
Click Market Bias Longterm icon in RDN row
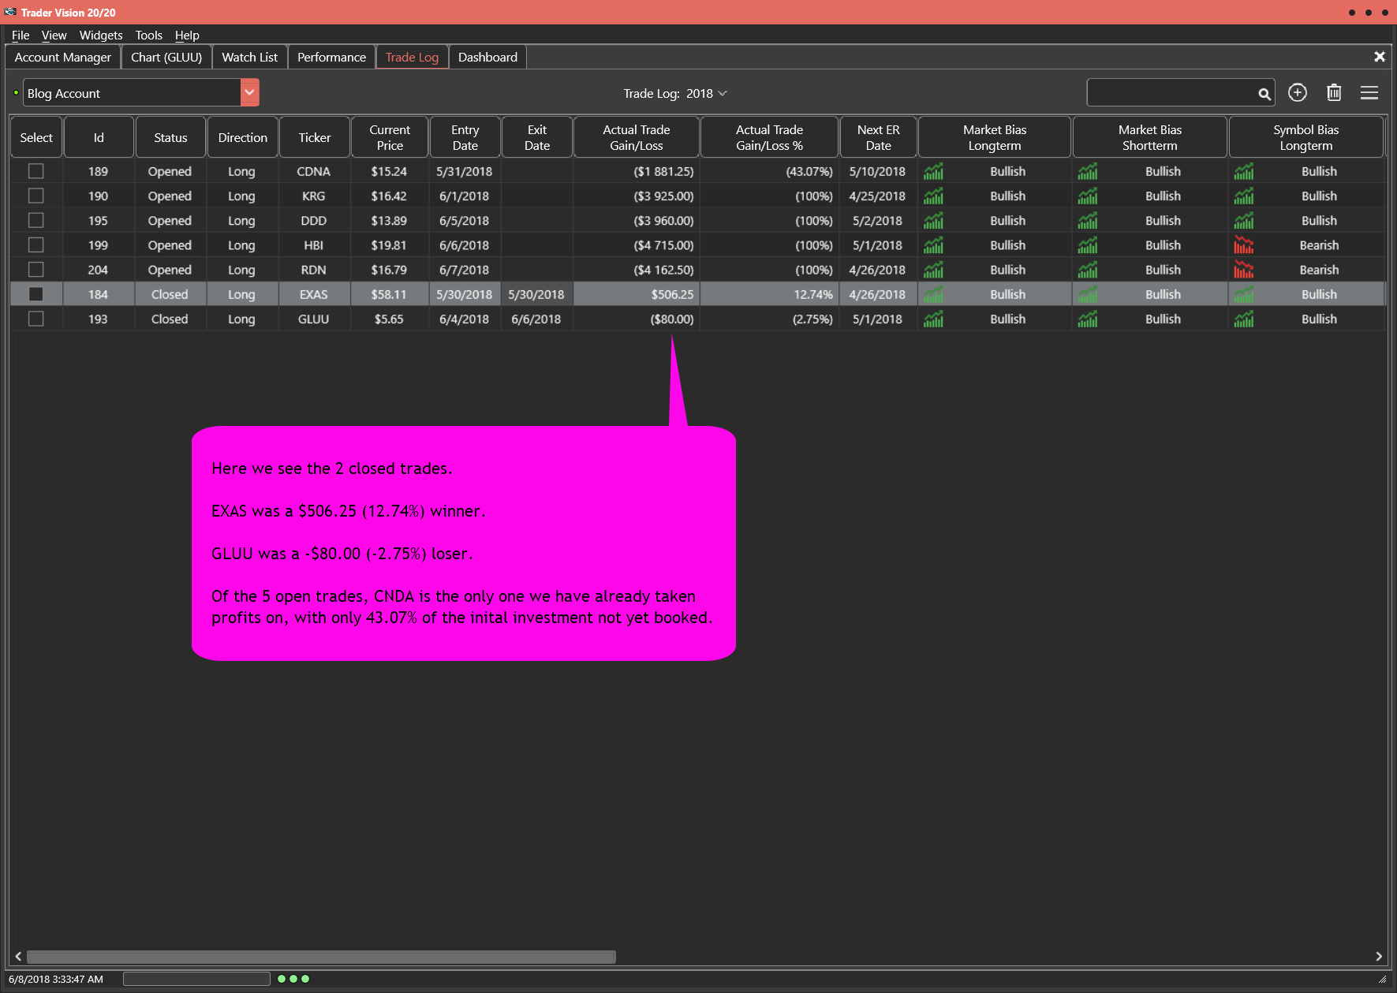(933, 270)
